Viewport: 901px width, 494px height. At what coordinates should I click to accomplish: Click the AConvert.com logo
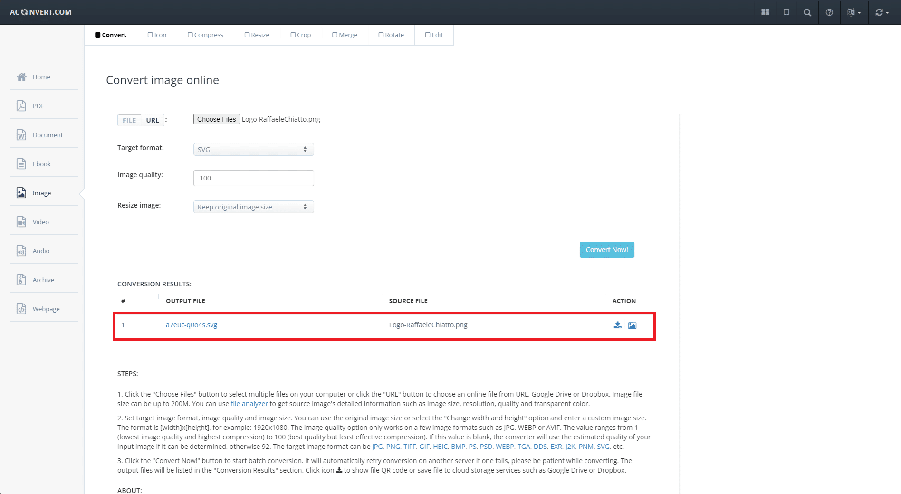pyautogui.click(x=40, y=12)
